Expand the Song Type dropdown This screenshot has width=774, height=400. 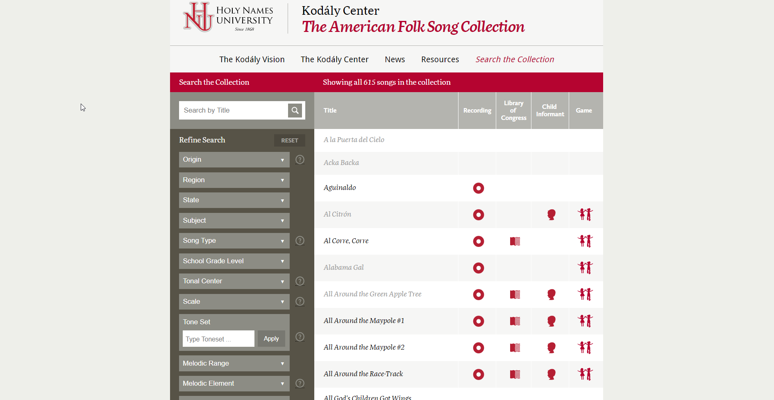pyautogui.click(x=234, y=241)
